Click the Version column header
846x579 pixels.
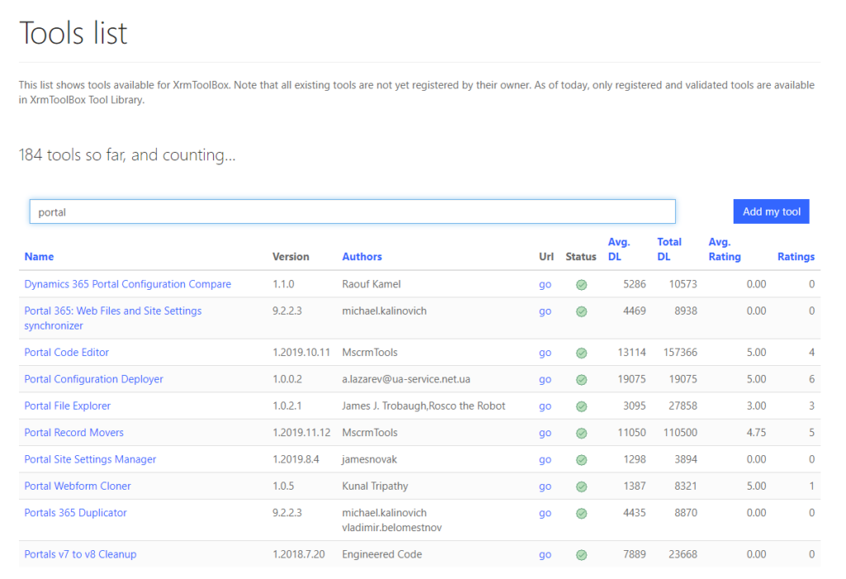(291, 256)
